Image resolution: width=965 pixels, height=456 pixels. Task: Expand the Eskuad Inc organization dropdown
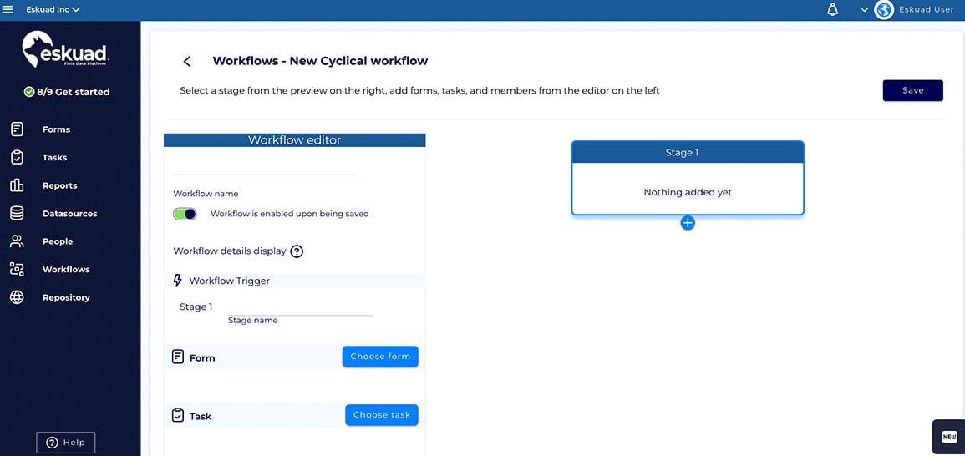53,10
